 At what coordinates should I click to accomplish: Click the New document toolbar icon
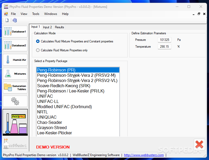[x=7, y=20]
